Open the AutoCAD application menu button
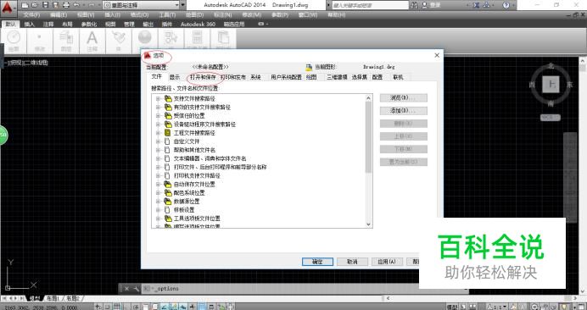The image size is (587, 310). (8, 7)
